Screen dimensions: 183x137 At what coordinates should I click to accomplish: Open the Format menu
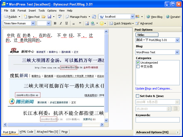point(22,11)
